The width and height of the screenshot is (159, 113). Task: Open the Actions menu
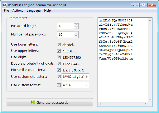(18, 11)
